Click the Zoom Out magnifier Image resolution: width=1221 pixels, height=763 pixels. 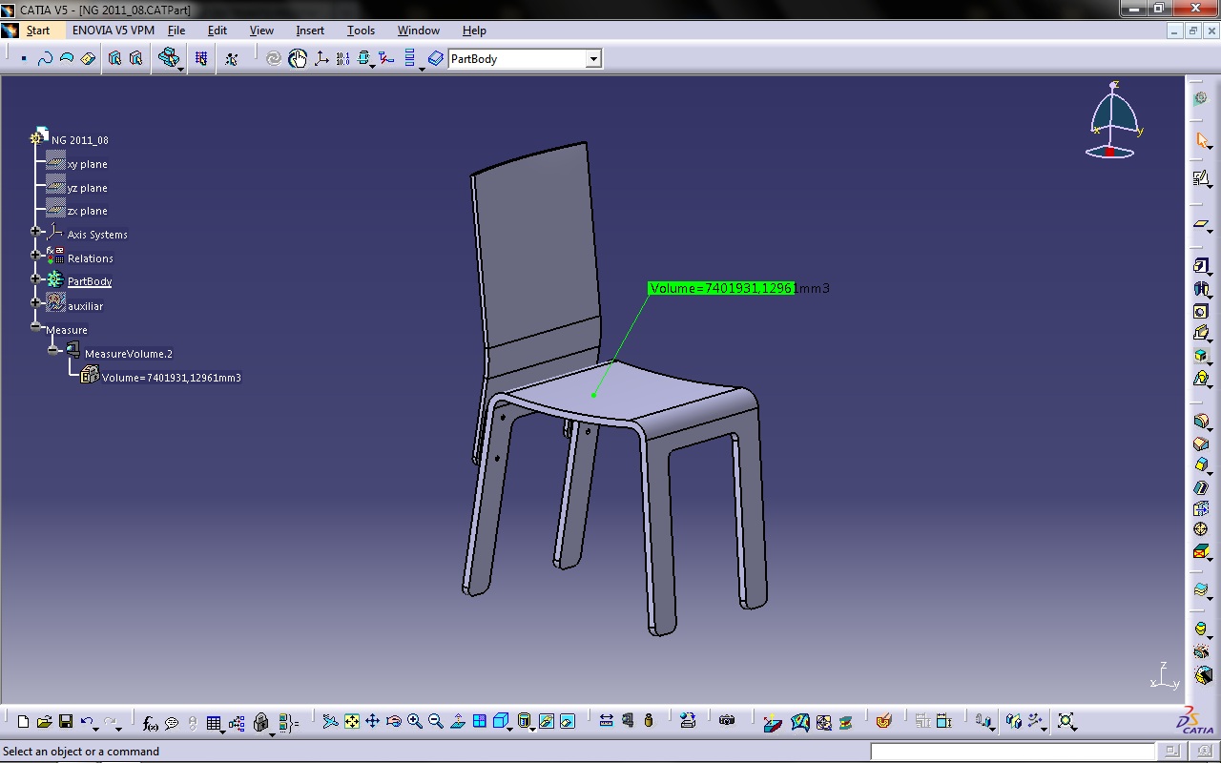tap(436, 722)
